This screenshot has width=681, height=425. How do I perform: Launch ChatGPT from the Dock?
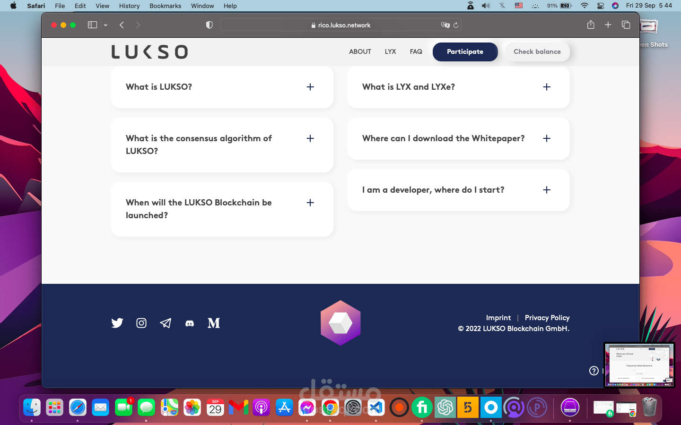pyautogui.click(x=445, y=407)
